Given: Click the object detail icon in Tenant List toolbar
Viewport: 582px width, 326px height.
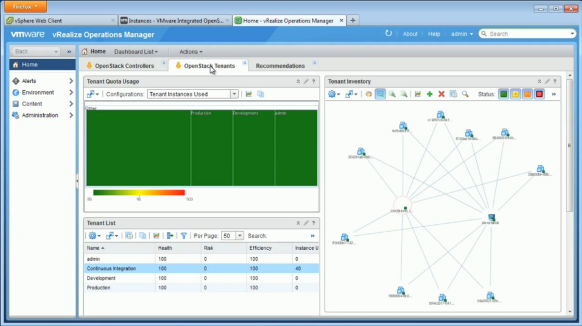Looking at the screenshot, I should coord(129,236).
